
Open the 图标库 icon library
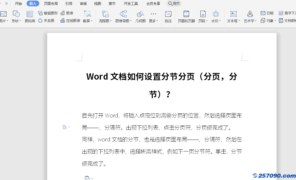click(x=30, y=16)
